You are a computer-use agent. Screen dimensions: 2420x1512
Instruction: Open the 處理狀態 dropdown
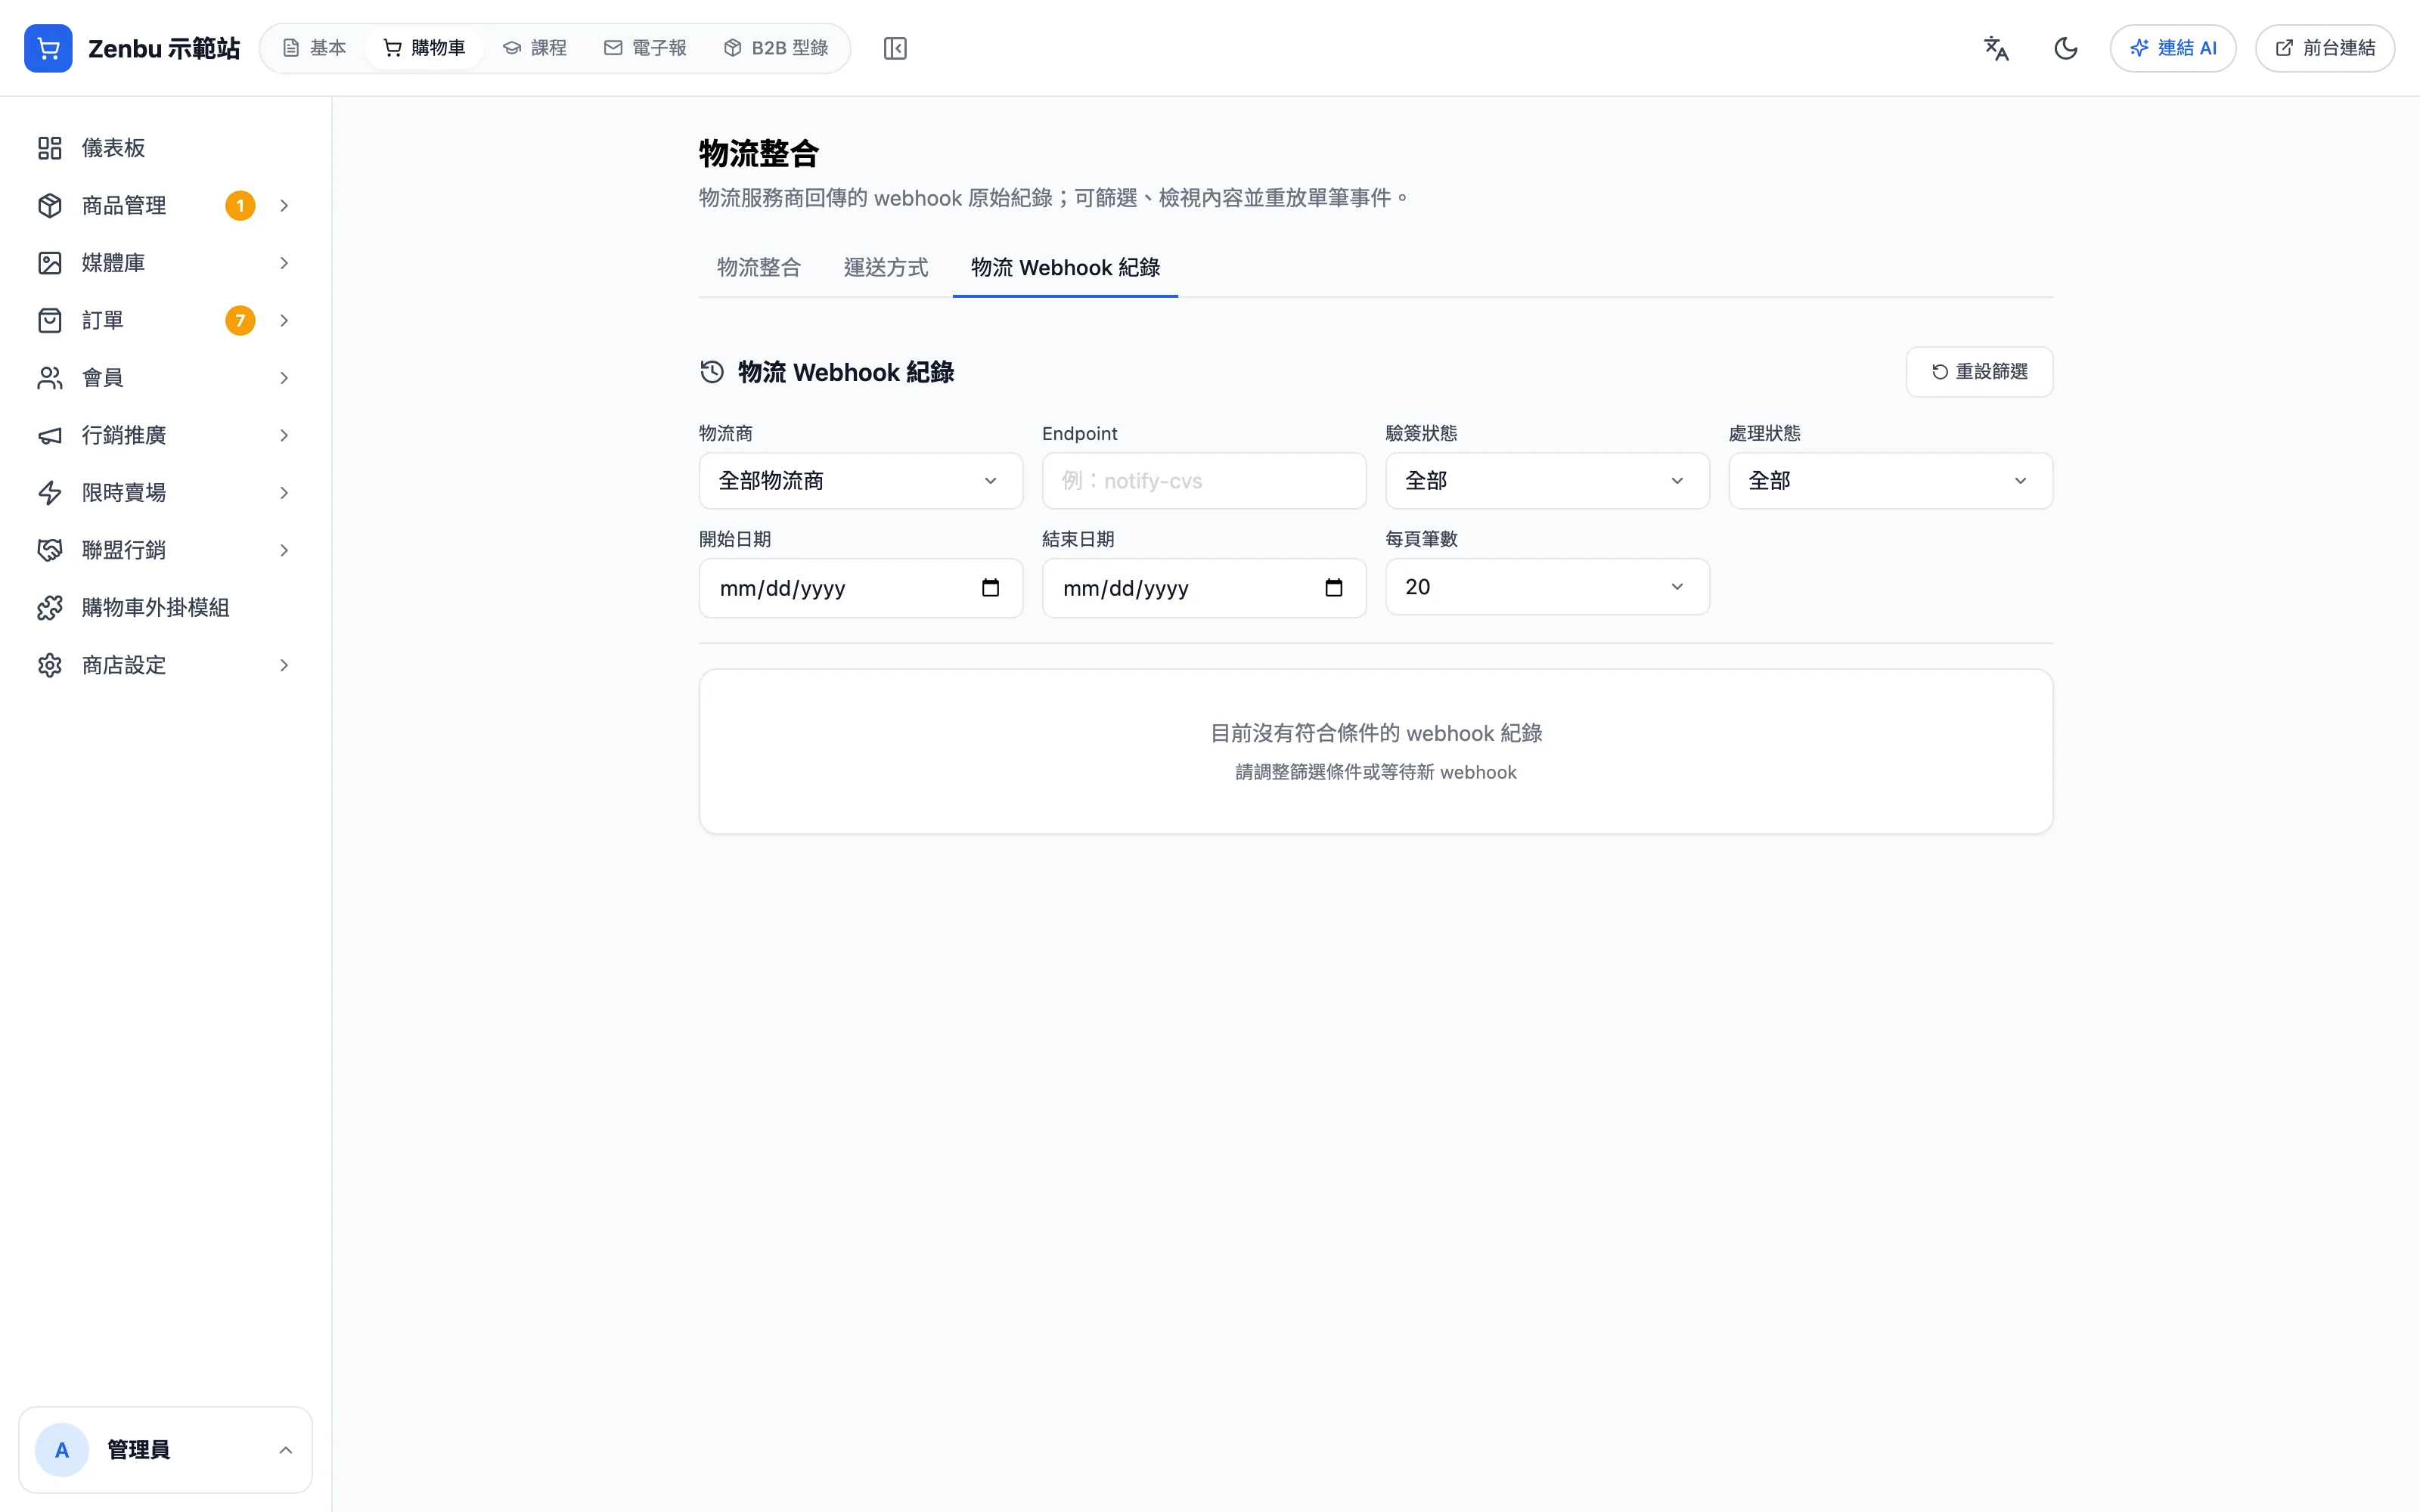pos(1890,481)
